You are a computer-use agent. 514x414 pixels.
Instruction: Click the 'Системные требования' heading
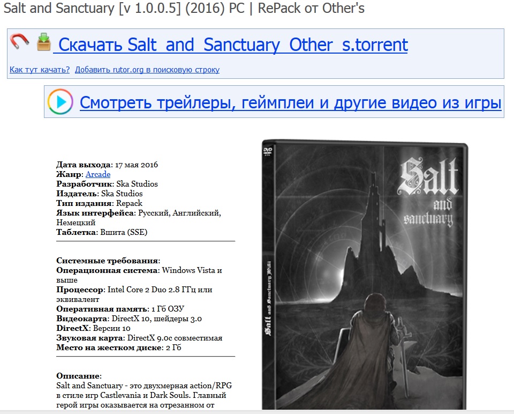tap(108, 261)
